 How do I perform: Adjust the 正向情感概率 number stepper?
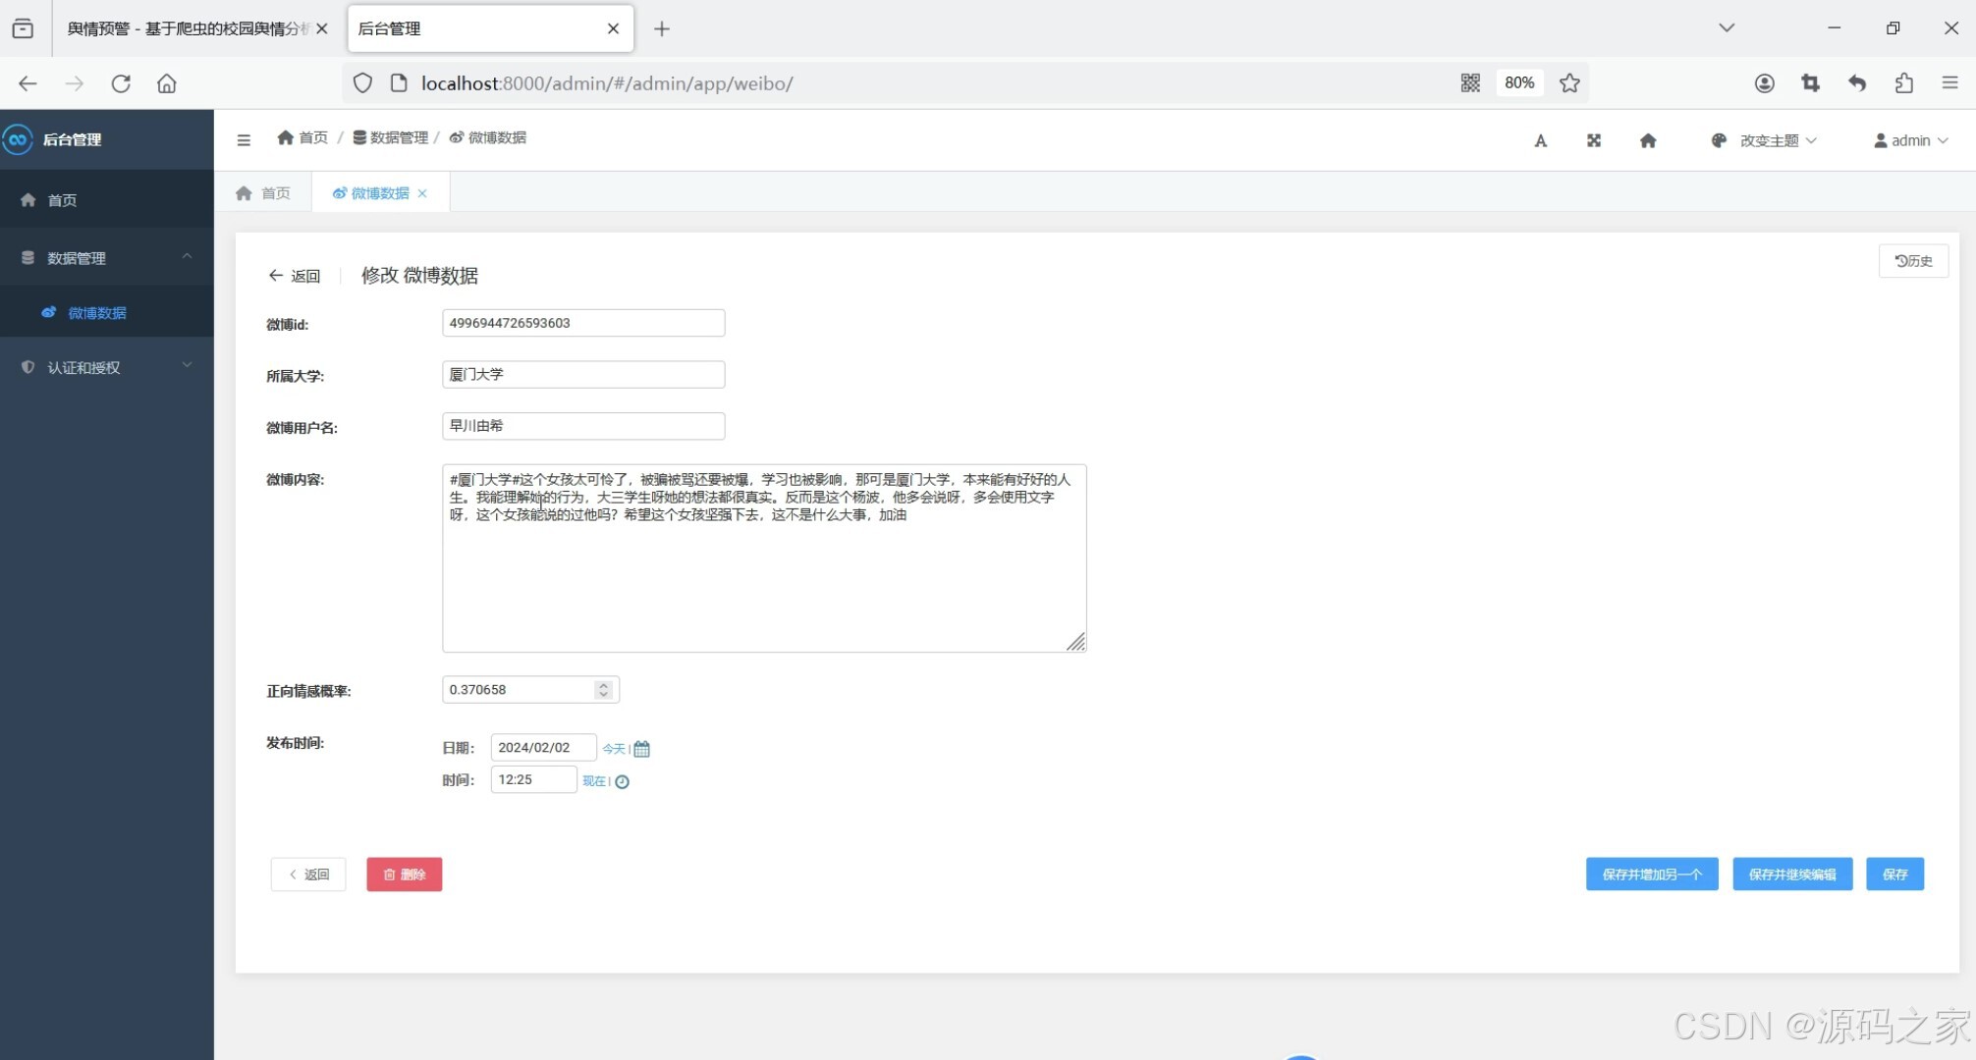click(603, 690)
